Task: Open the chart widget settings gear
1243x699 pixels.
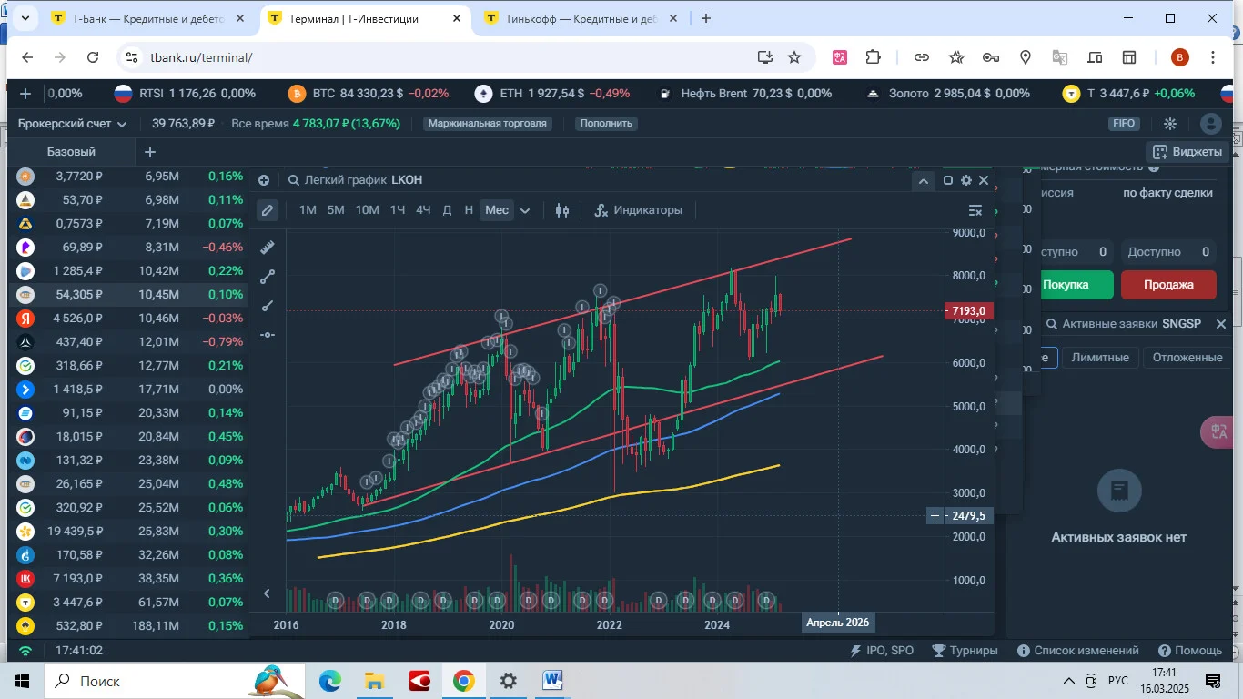Action: (966, 180)
